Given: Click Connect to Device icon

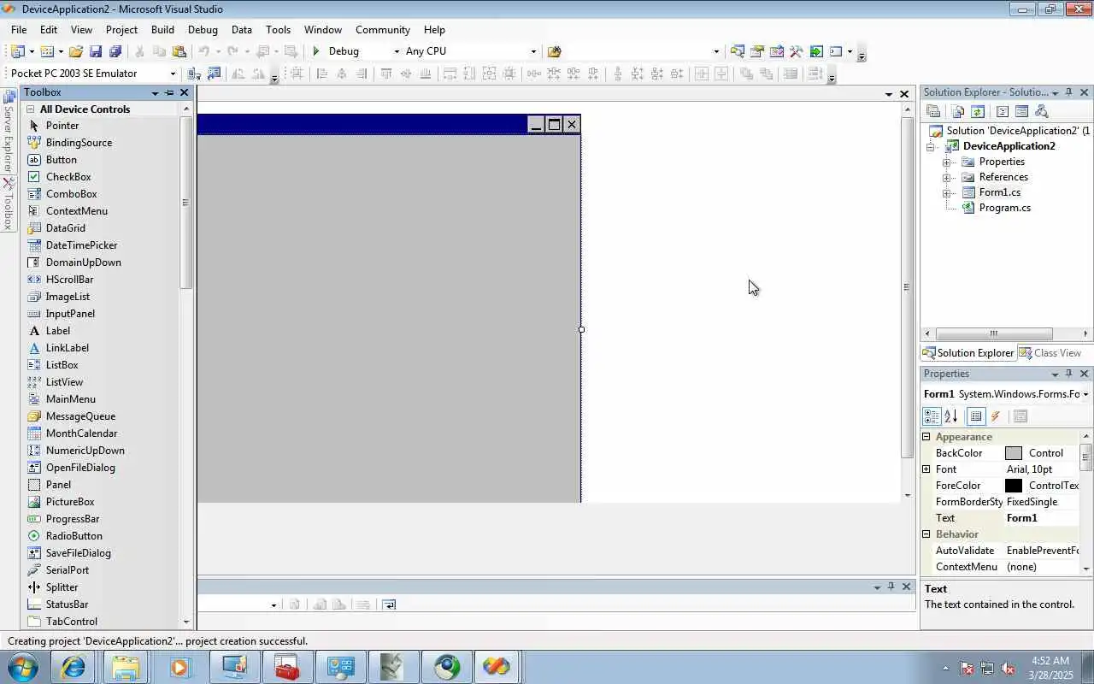Looking at the screenshot, I should [x=193, y=74].
